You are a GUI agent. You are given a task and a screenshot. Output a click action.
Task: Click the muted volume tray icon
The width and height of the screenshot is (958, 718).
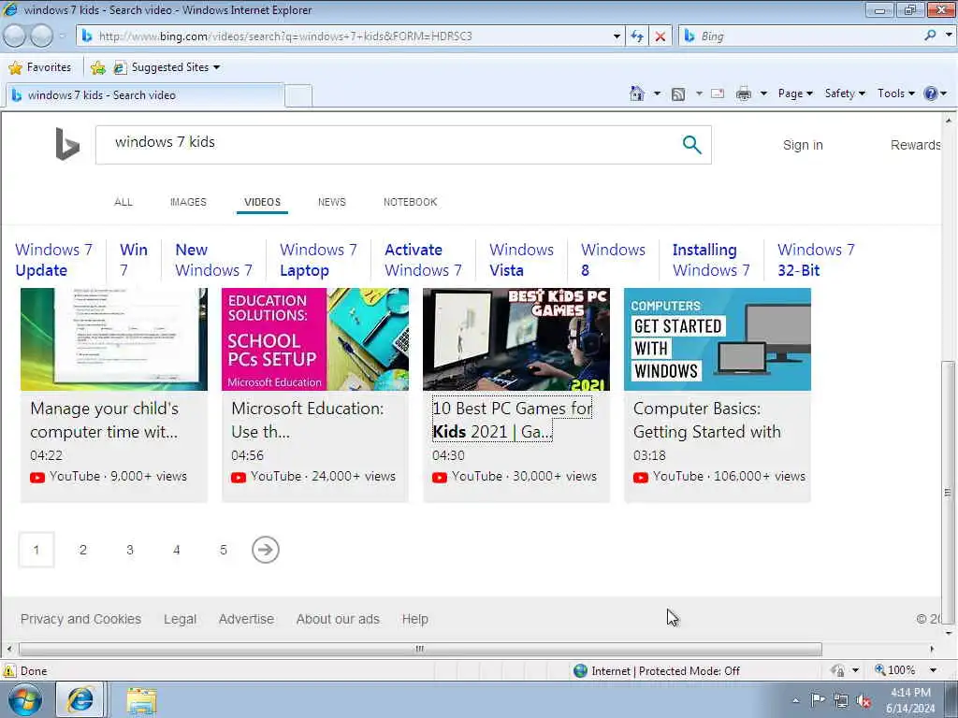pos(864,700)
